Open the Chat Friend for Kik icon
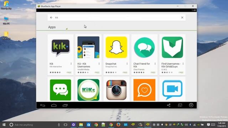228x128 pixels. 144,47
